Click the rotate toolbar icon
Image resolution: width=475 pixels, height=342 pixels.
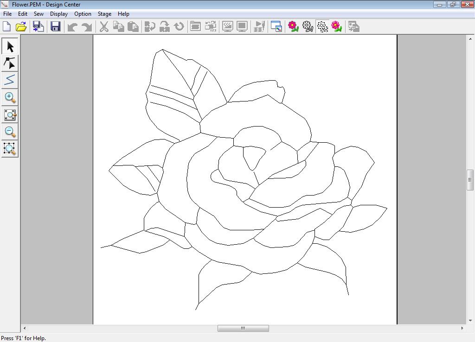pos(179,26)
